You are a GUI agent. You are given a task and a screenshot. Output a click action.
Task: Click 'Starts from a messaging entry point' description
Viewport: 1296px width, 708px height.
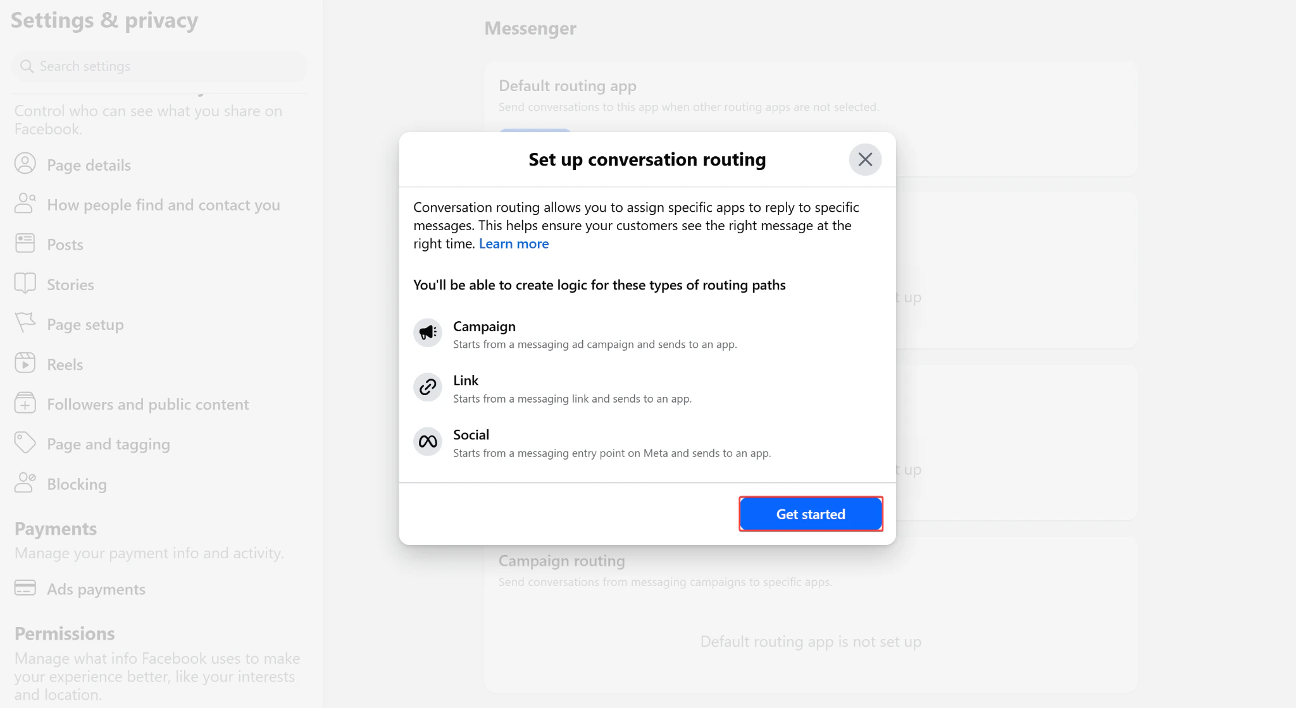pos(612,453)
